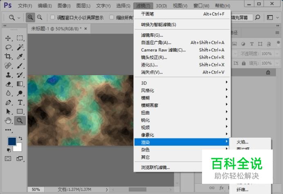283x194 pixels.
Task: Activate the Zoom In option
Action: tap(30, 18)
